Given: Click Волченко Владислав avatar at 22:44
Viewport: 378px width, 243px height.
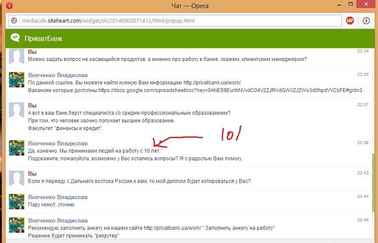Looking at the screenshot, I should (17, 202).
